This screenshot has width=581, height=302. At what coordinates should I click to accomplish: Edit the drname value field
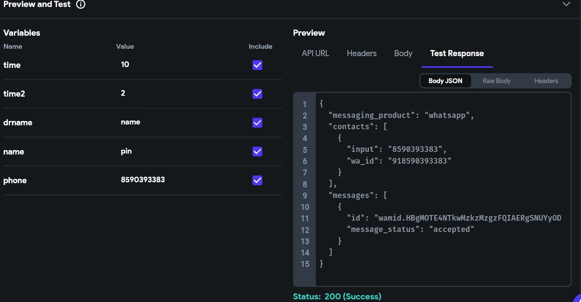[174, 122]
